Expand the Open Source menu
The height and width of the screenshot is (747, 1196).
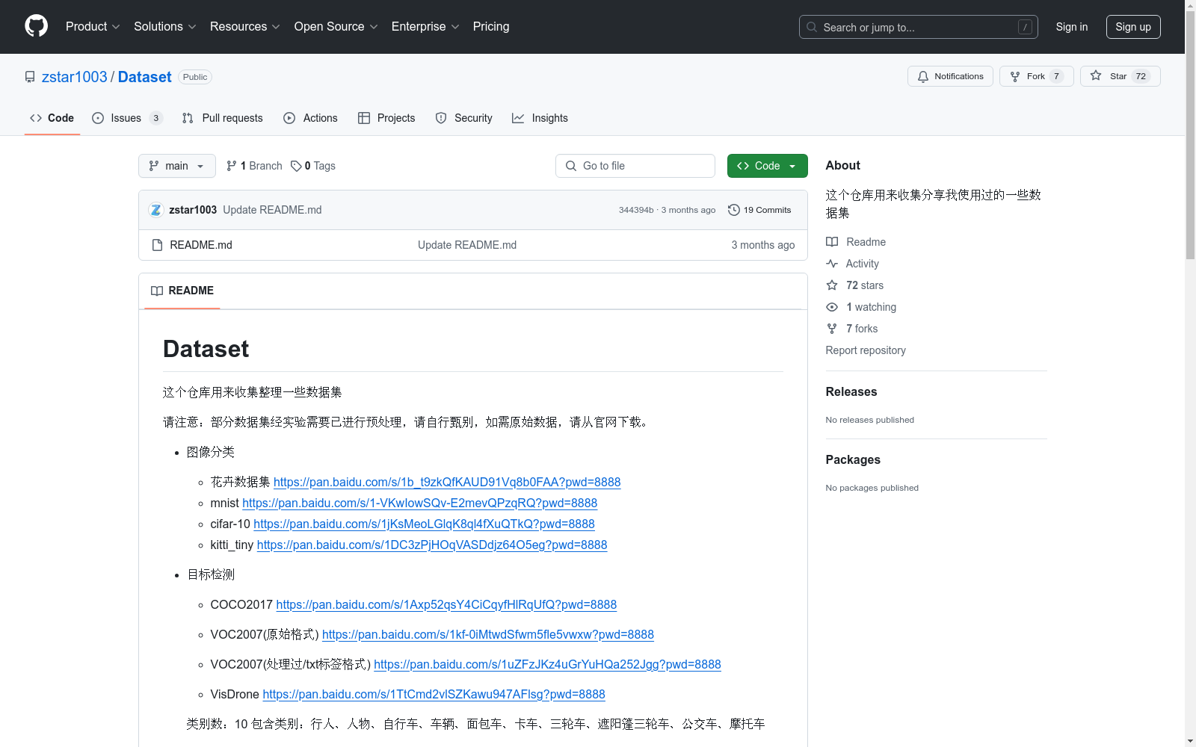[336, 27]
